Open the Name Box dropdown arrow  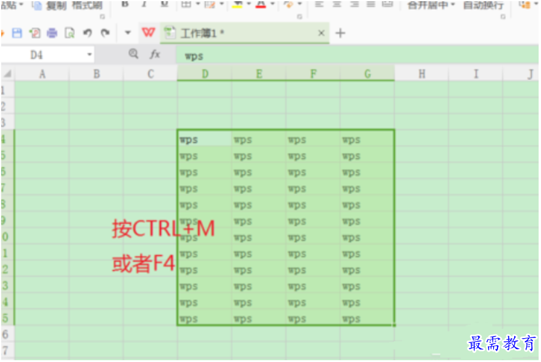90,54
